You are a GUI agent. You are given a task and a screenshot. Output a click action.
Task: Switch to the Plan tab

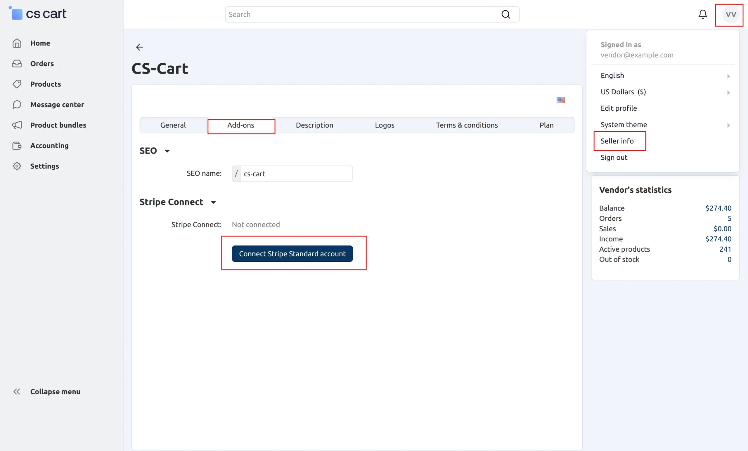(546, 125)
